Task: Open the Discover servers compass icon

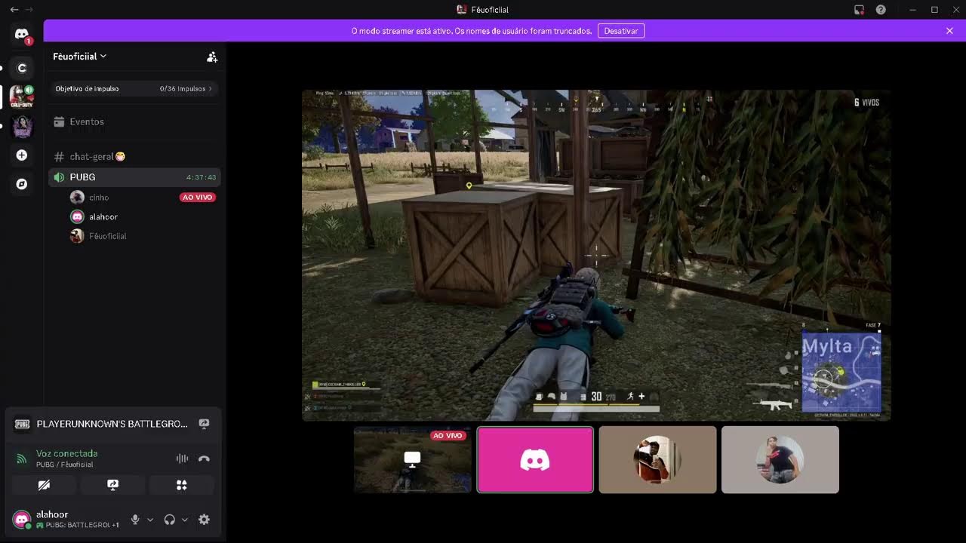Action: coord(22,183)
